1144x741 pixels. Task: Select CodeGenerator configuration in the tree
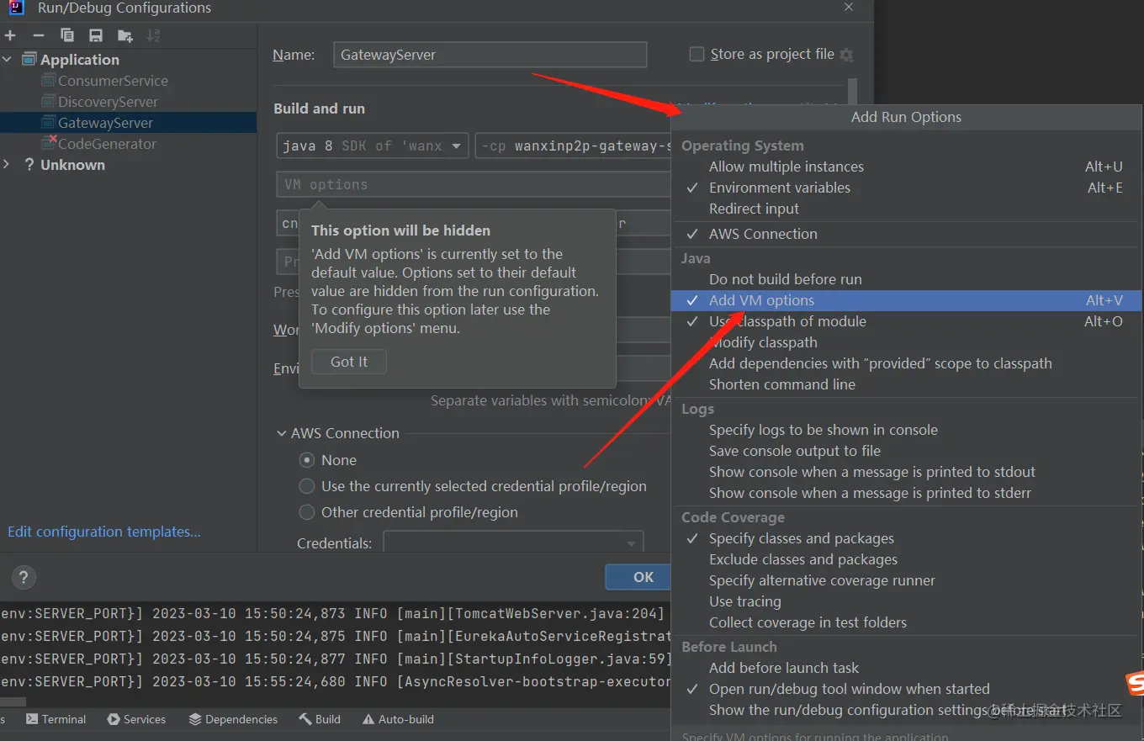coord(107,144)
